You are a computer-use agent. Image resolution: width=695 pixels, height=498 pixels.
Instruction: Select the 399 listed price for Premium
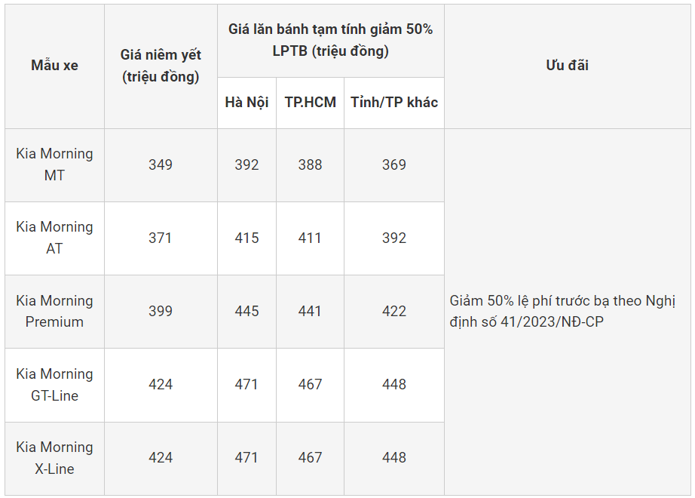pyautogui.click(x=161, y=311)
